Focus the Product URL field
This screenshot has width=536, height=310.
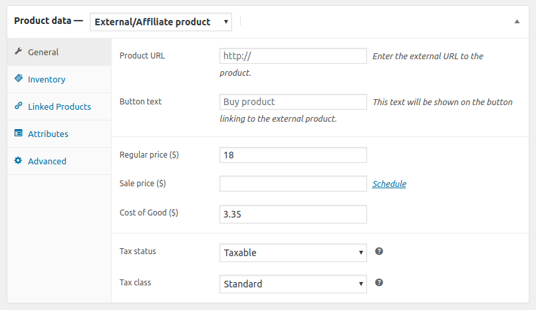coord(293,56)
